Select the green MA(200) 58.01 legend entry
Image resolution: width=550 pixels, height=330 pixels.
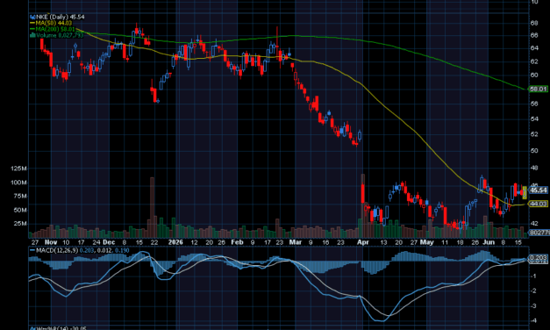click(55, 29)
